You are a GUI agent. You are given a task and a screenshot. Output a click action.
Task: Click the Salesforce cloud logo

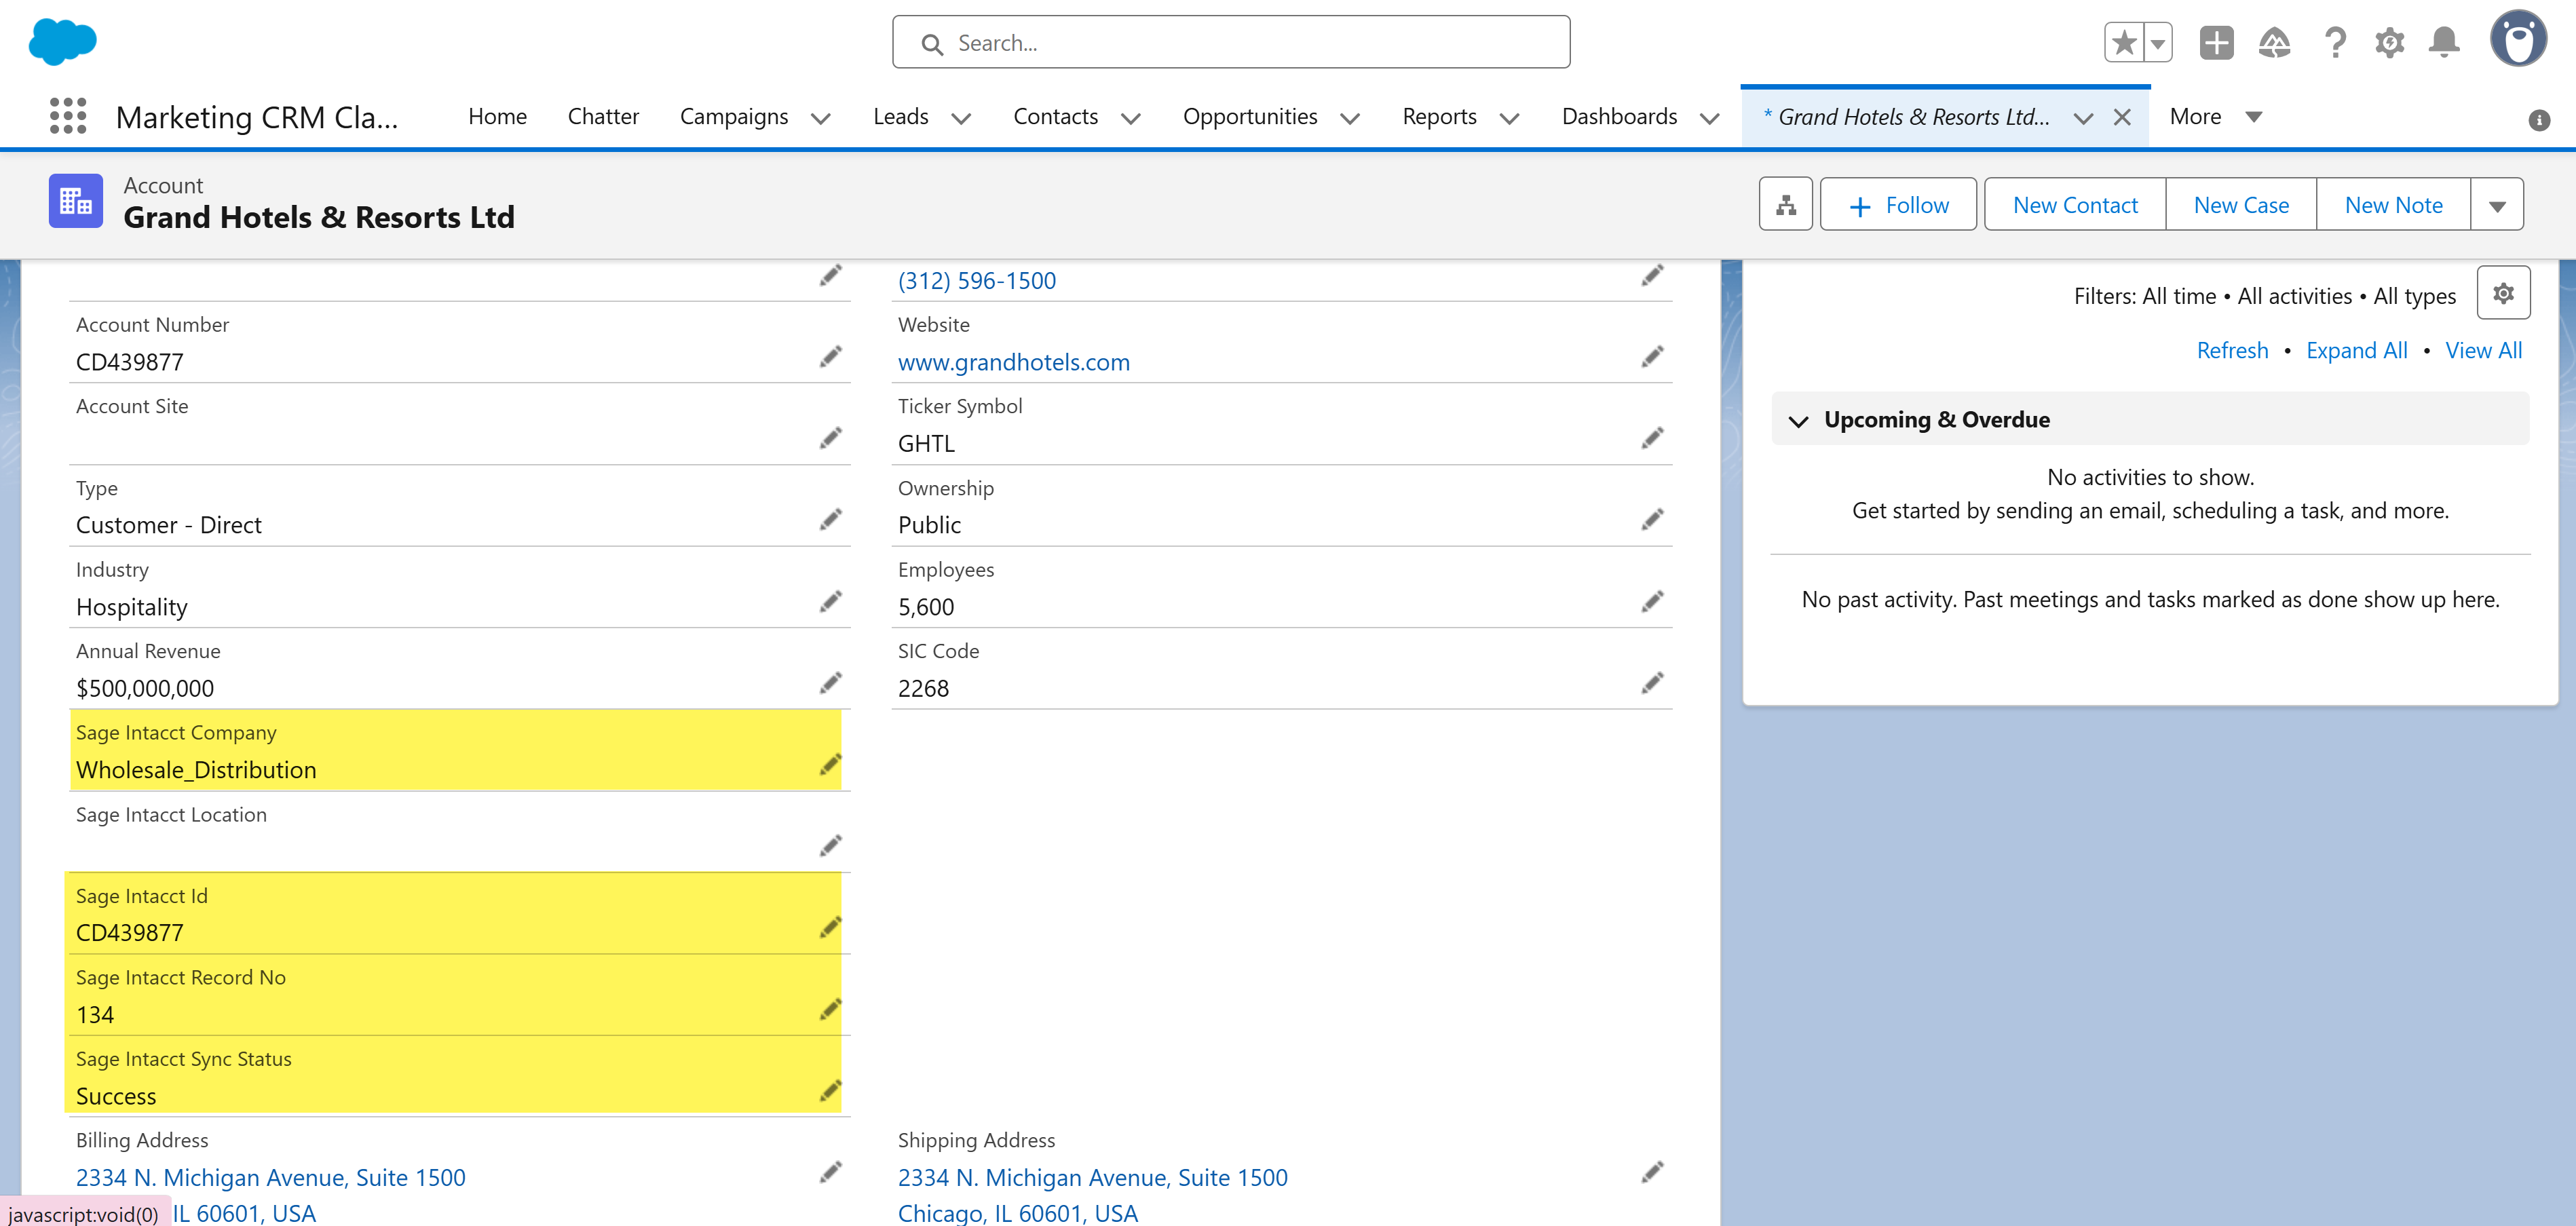tap(63, 43)
